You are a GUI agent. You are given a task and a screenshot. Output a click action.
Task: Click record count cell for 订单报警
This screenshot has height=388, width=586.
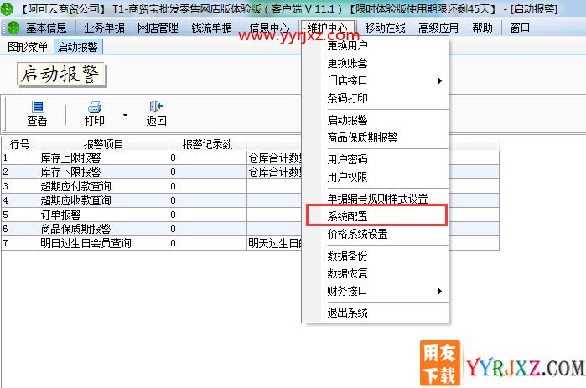[207, 215]
